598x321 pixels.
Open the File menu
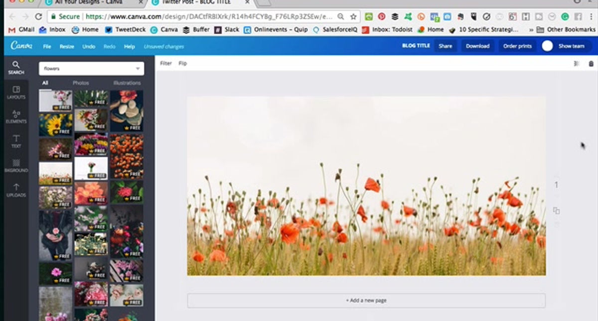[x=47, y=46]
